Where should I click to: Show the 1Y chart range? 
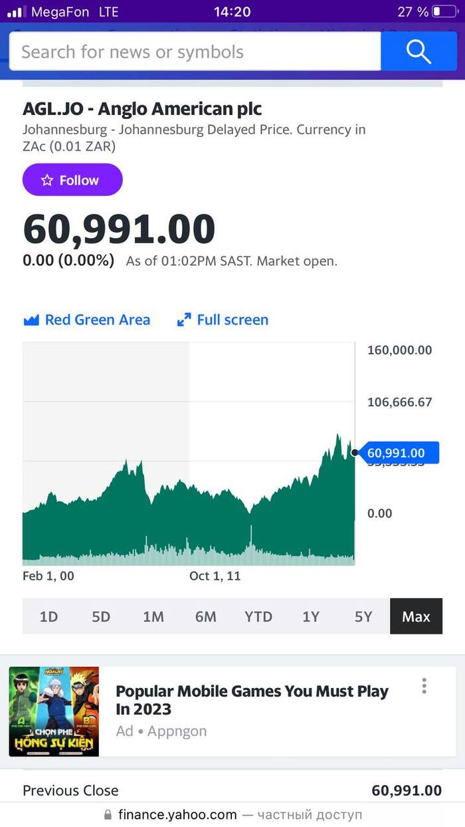311,616
